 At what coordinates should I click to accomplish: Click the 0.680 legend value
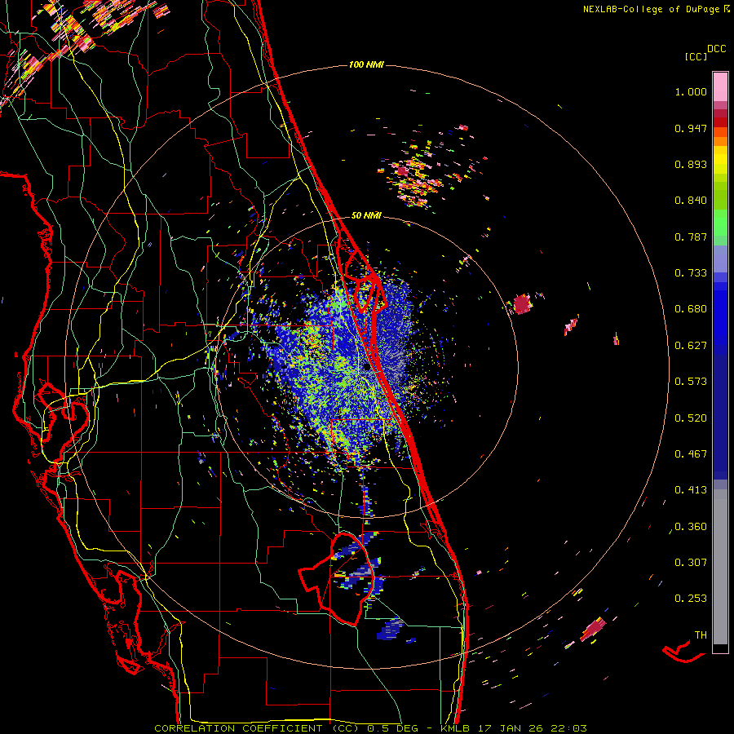pos(691,309)
